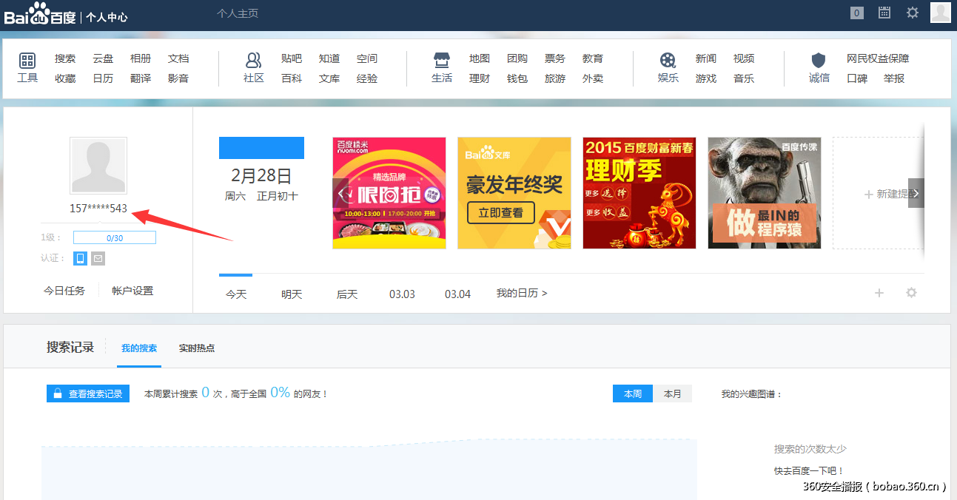The width and height of the screenshot is (957, 500).
Task: Open the 贴吧 Tieba link
Action: [292, 58]
